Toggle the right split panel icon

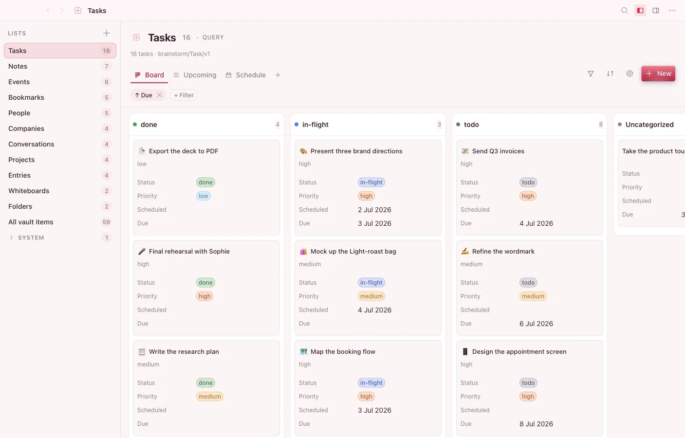(x=656, y=11)
